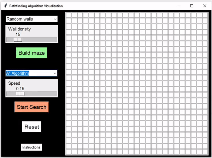Click the Speed slider handle

click(x=20, y=94)
